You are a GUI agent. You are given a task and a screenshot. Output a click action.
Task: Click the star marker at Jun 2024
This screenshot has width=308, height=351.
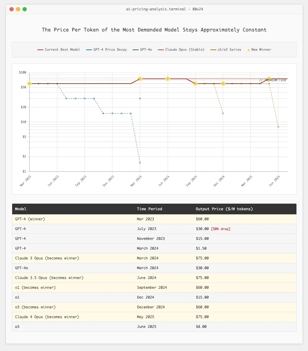pyautogui.click(x=168, y=79)
